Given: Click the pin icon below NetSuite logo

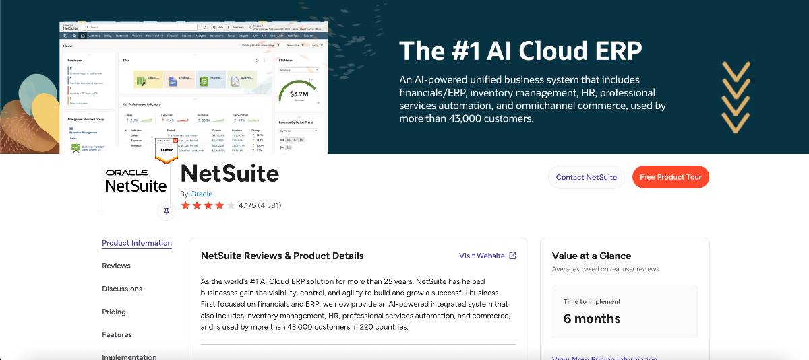Looking at the screenshot, I should pyautogui.click(x=167, y=211).
